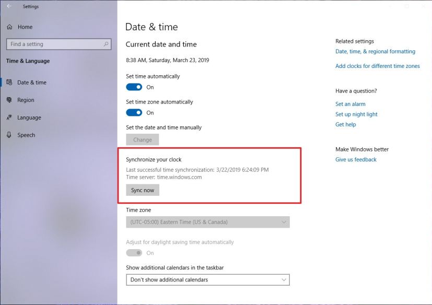The width and height of the screenshot is (432, 305).
Task: Click the Sync now button
Action: pos(142,190)
